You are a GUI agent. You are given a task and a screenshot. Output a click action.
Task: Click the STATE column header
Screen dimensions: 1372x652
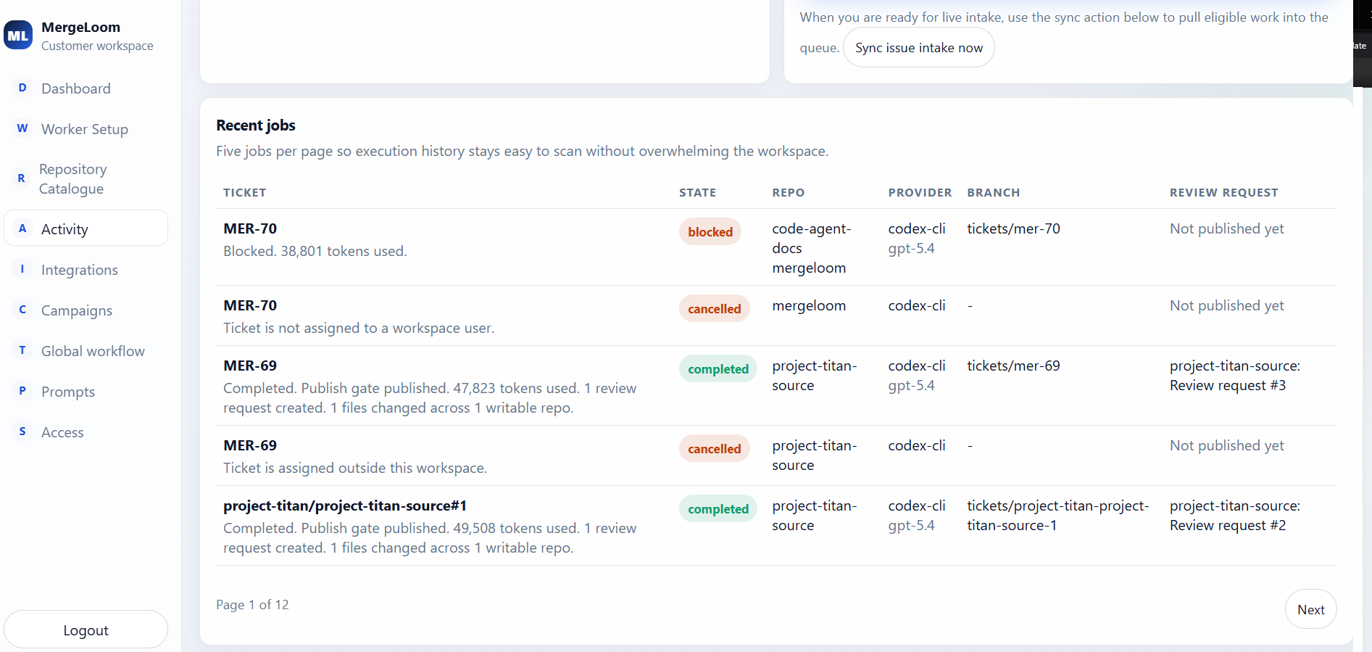(x=697, y=192)
